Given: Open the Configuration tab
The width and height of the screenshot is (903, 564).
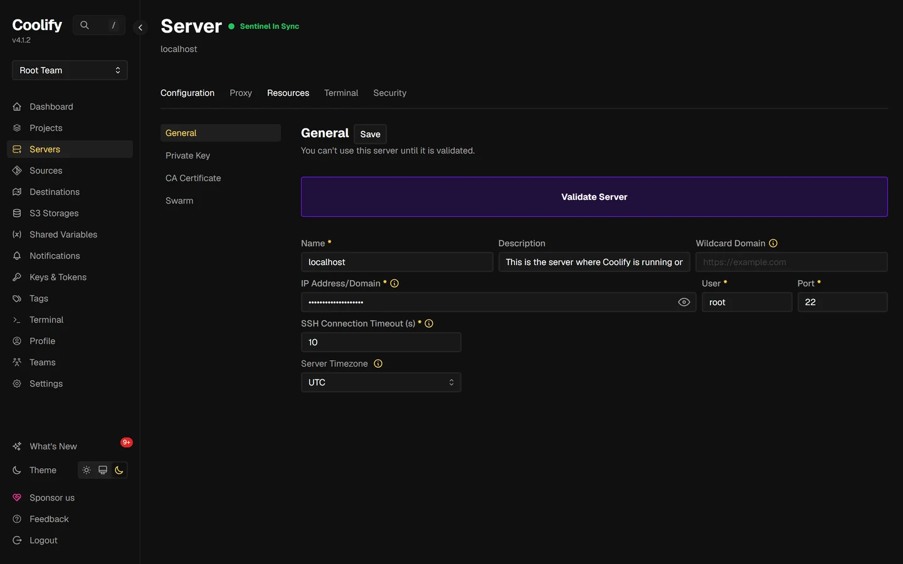Looking at the screenshot, I should click(x=187, y=93).
